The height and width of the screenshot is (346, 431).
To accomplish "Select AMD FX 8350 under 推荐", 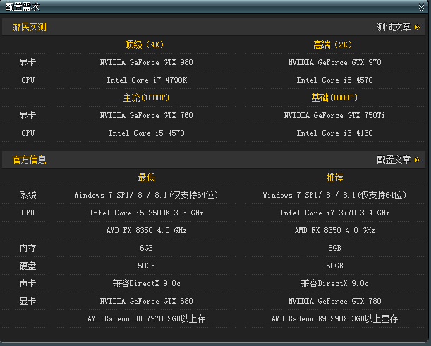I will point(334,230).
